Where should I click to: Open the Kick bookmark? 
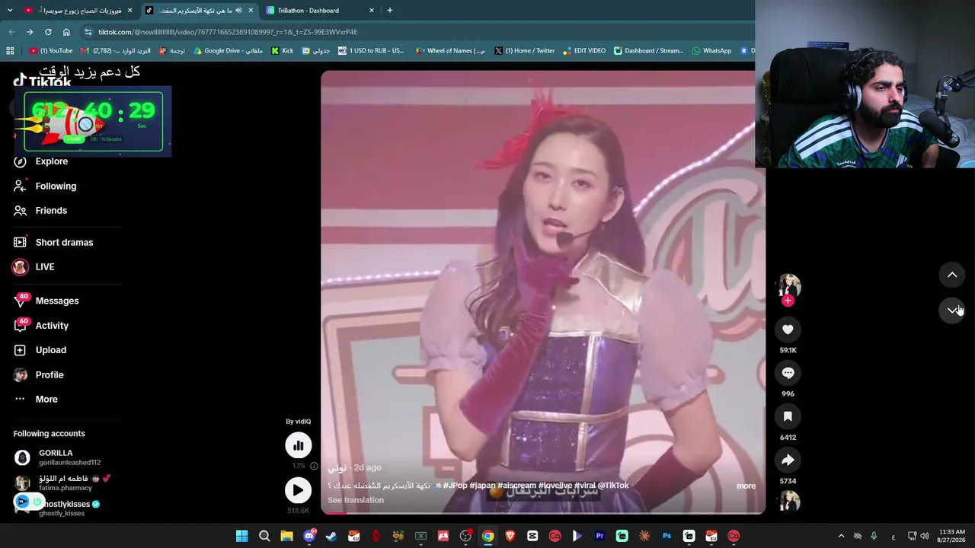click(283, 51)
